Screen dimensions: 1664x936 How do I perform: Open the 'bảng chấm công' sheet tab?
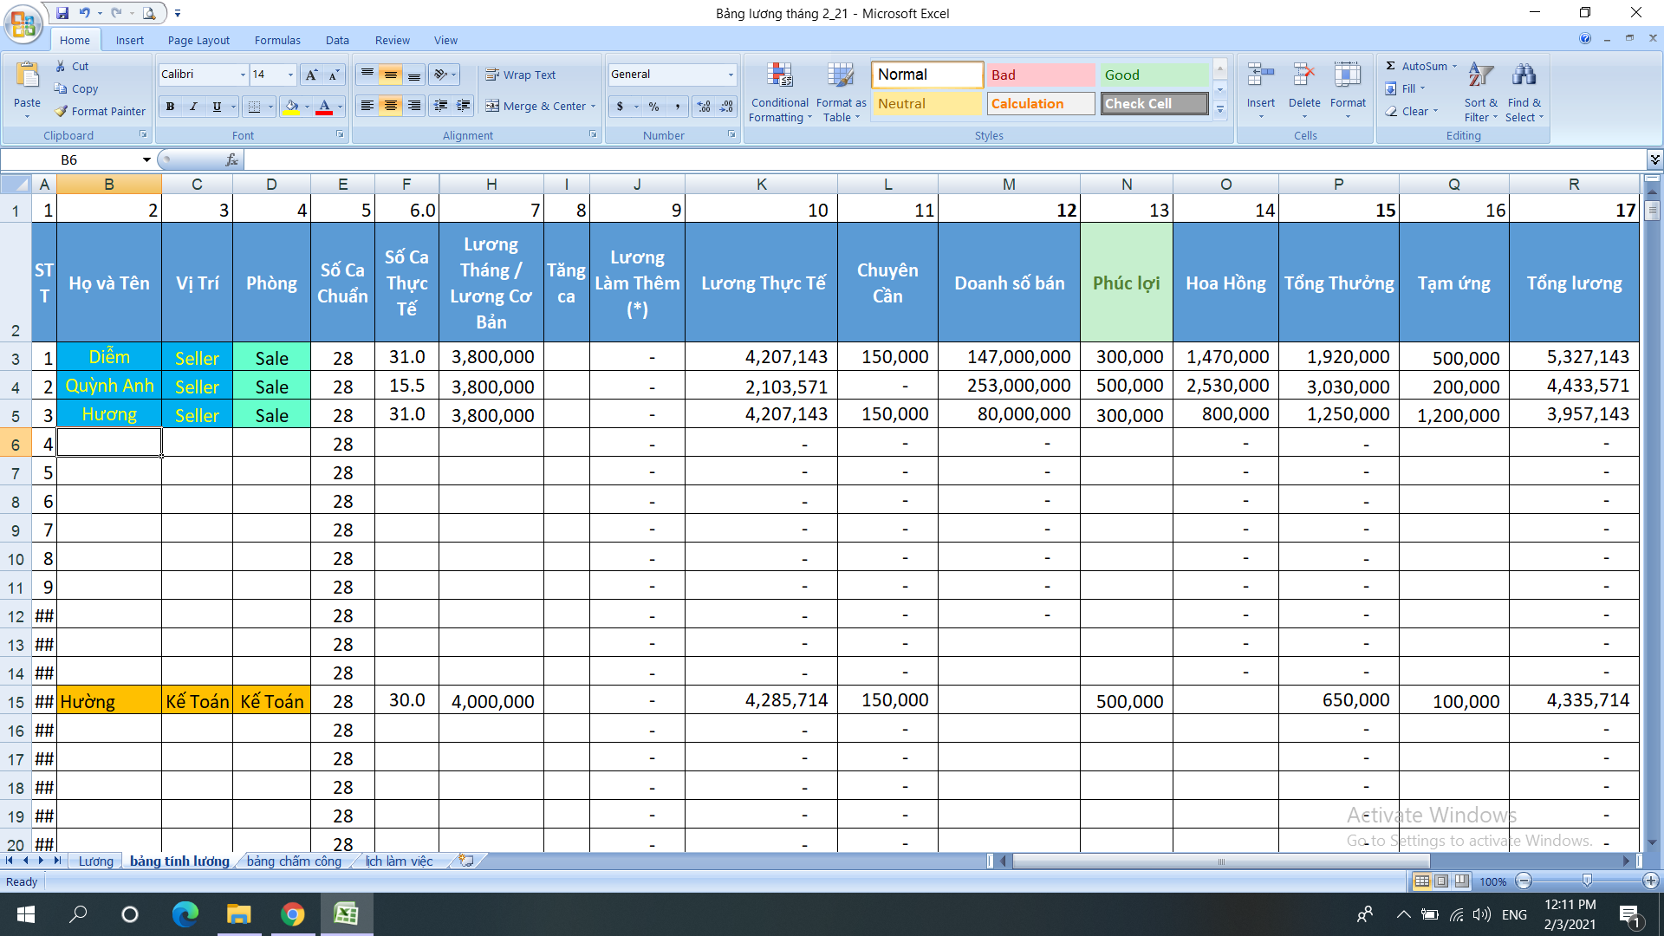294,861
